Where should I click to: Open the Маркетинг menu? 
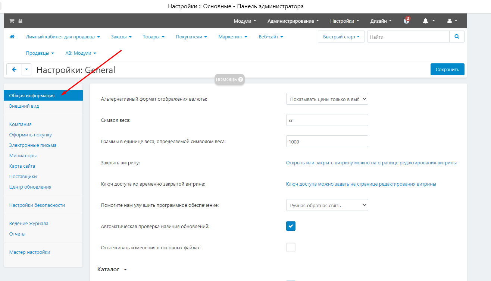pyautogui.click(x=233, y=37)
